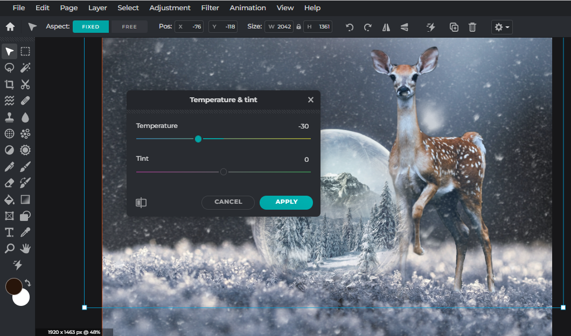Toggle the size lock between width and height
Image resolution: width=571 pixels, height=336 pixels.
298,26
